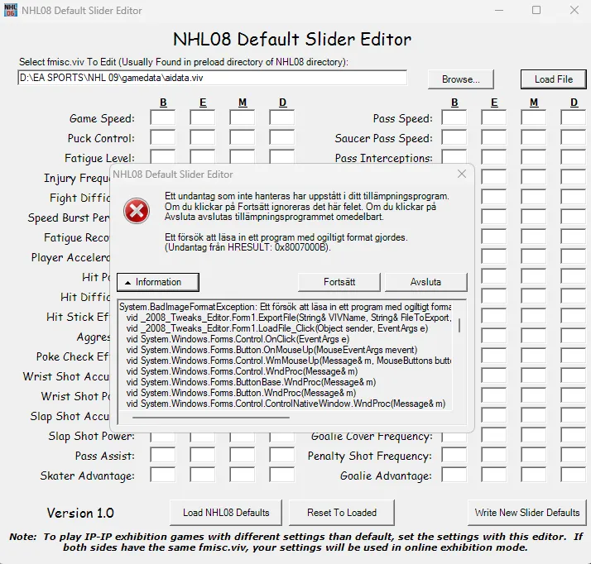Maximize the NHL08 Slider Editor window
This screenshot has width=591, height=564.
[x=536, y=10]
